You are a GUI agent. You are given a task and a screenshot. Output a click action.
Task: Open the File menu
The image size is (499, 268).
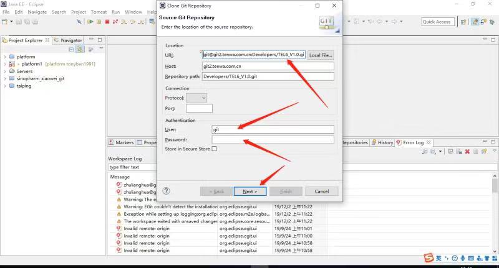[x=6, y=12]
